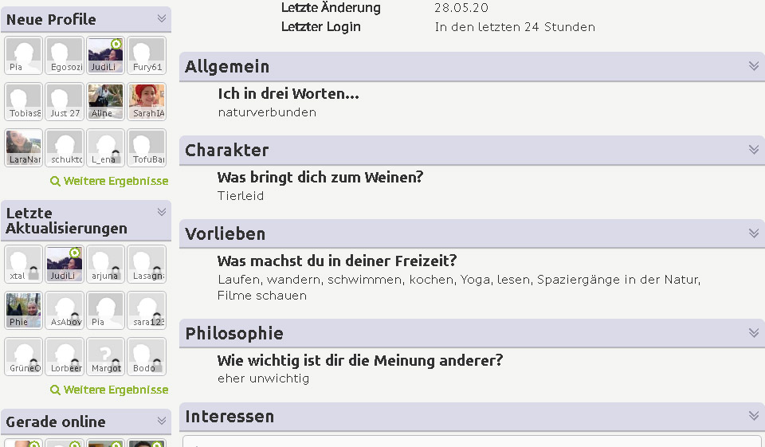Open the locked Bodo profile avatar

coord(147,356)
